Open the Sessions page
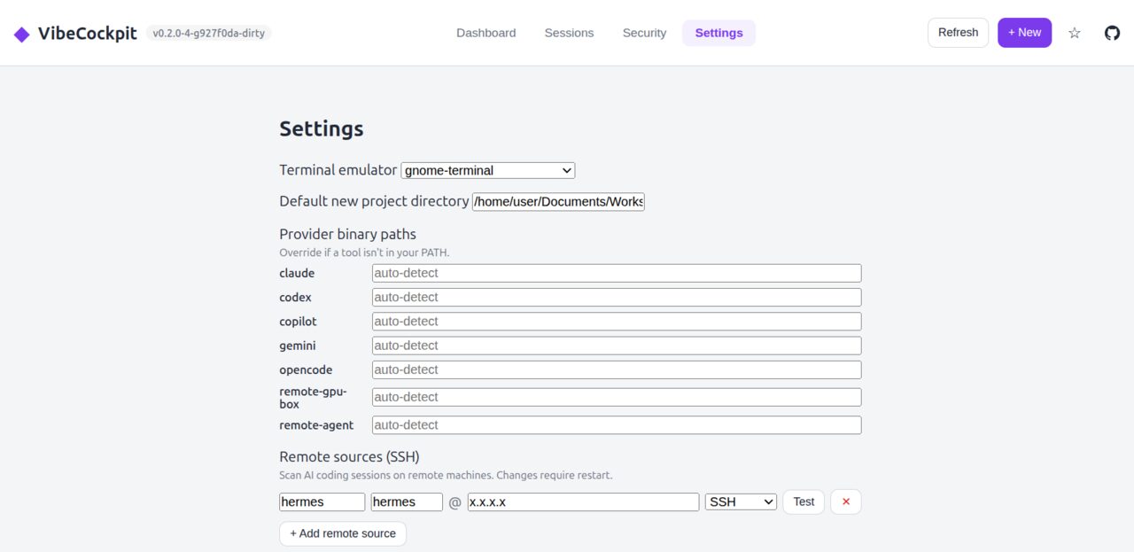The image size is (1134, 552). pyautogui.click(x=569, y=32)
